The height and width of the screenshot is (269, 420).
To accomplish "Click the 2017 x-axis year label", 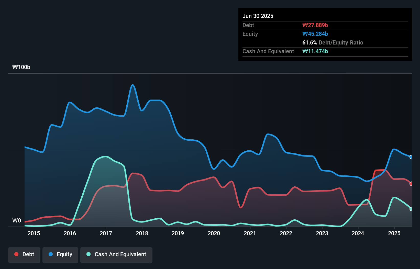I will click(106, 233).
